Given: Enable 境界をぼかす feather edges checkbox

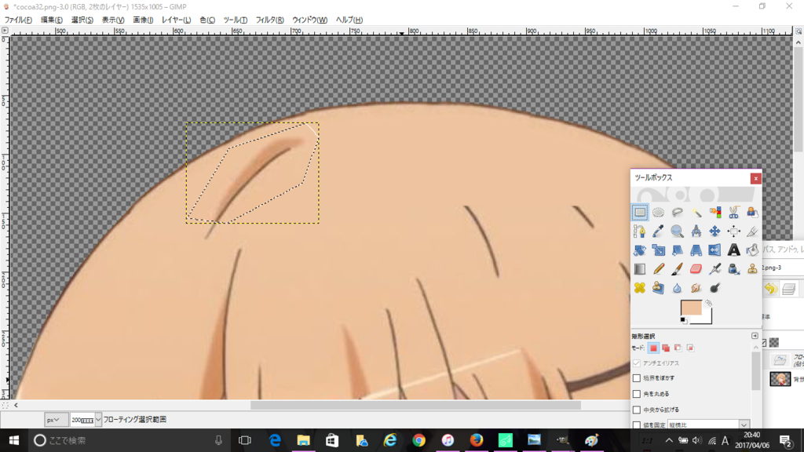Looking at the screenshot, I should coord(637,378).
